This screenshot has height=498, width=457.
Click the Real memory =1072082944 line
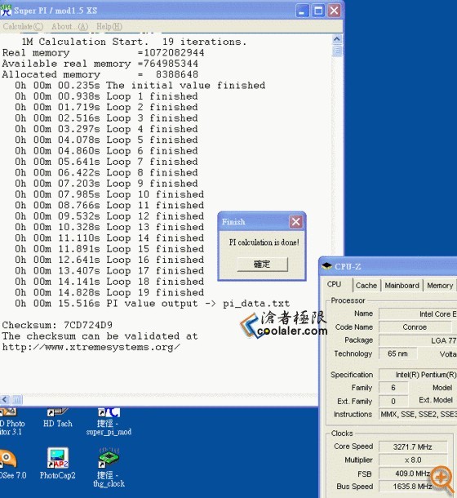click(103, 52)
